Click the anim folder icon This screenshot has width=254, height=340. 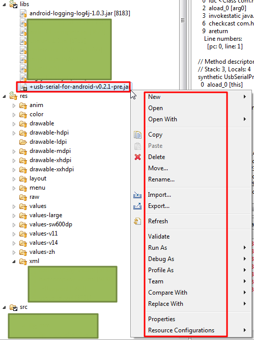click(x=23, y=106)
